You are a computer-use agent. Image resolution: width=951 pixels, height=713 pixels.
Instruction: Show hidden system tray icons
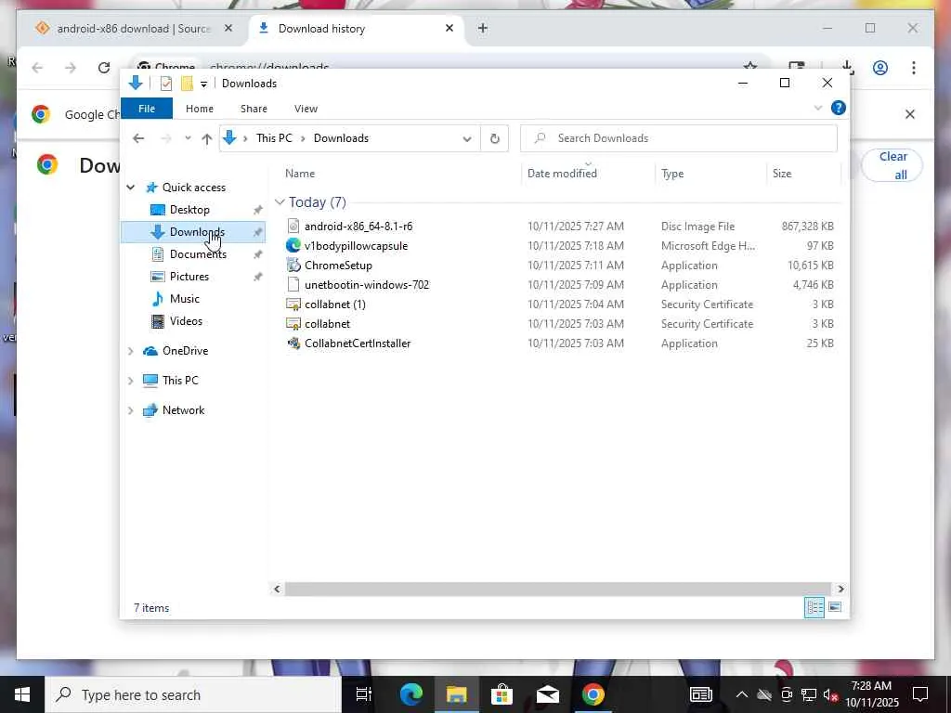click(741, 694)
